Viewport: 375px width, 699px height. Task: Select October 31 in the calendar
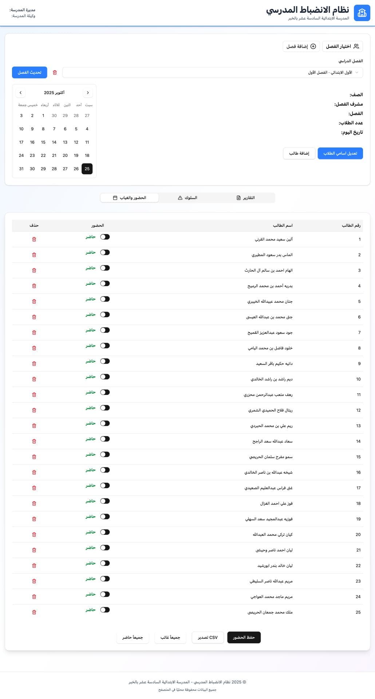tap(21, 169)
